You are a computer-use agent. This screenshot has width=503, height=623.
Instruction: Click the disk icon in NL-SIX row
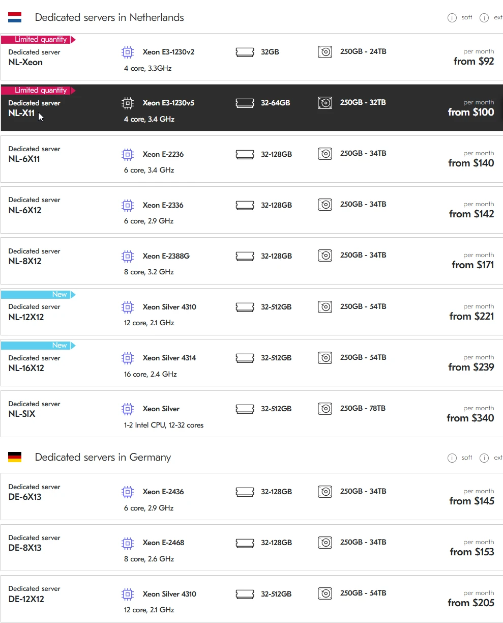325,409
